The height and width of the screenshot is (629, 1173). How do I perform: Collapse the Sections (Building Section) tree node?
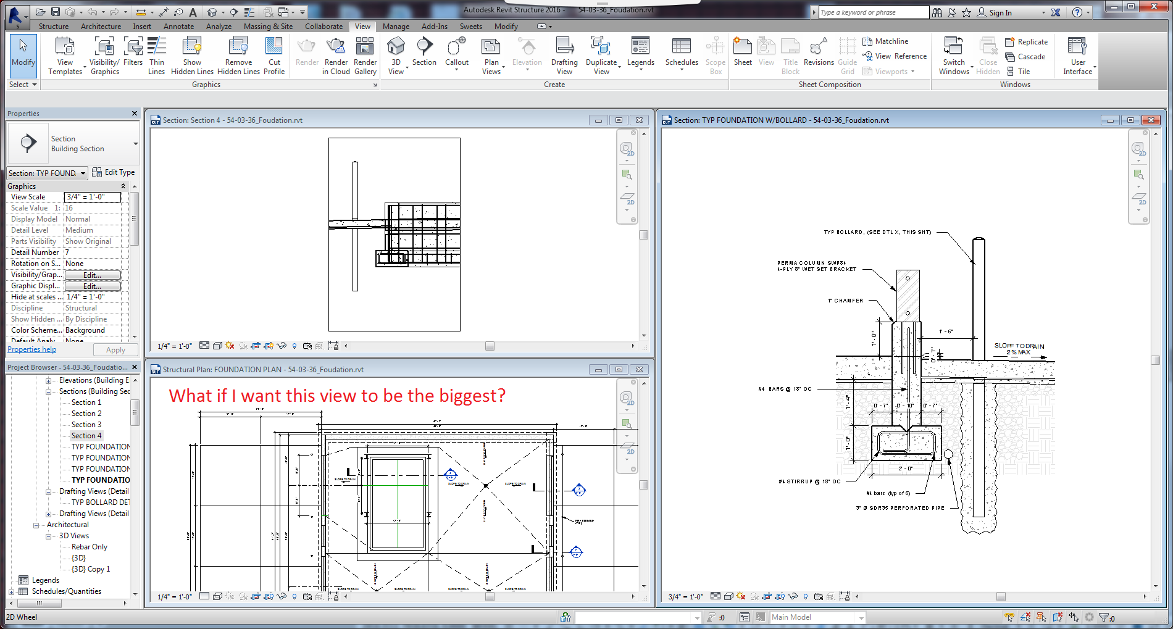click(x=48, y=391)
